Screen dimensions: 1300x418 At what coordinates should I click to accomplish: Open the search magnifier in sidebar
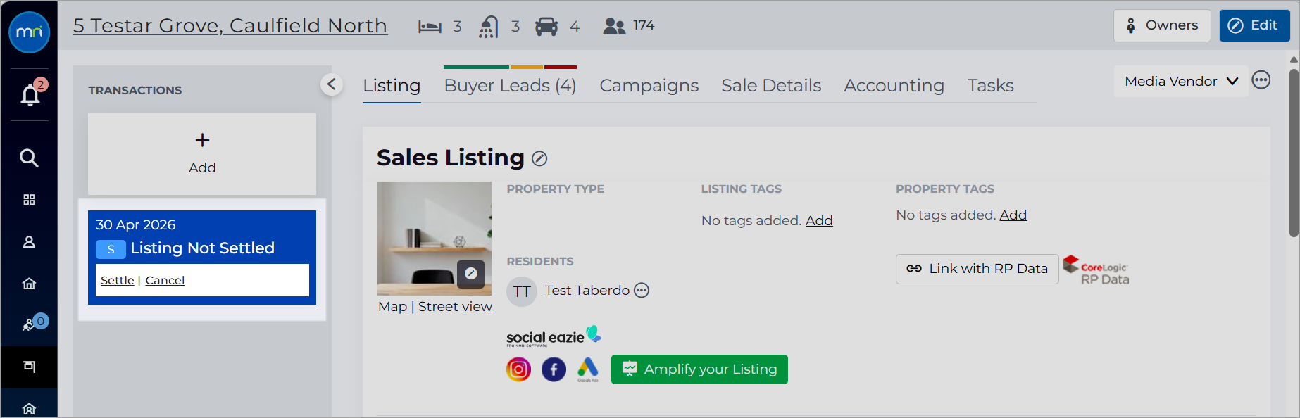coord(29,158)
